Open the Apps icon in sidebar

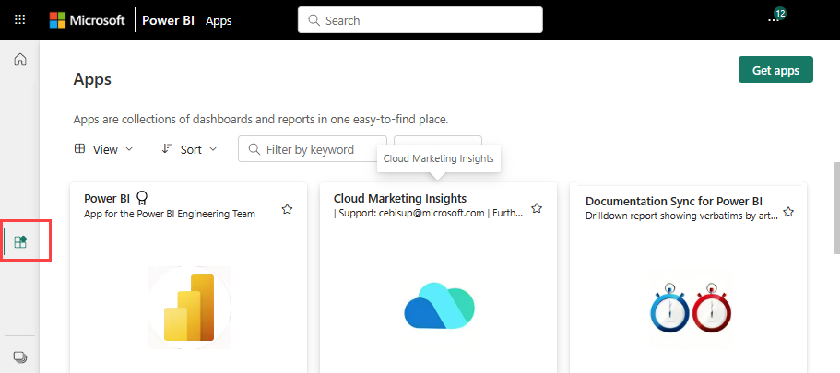21,242
